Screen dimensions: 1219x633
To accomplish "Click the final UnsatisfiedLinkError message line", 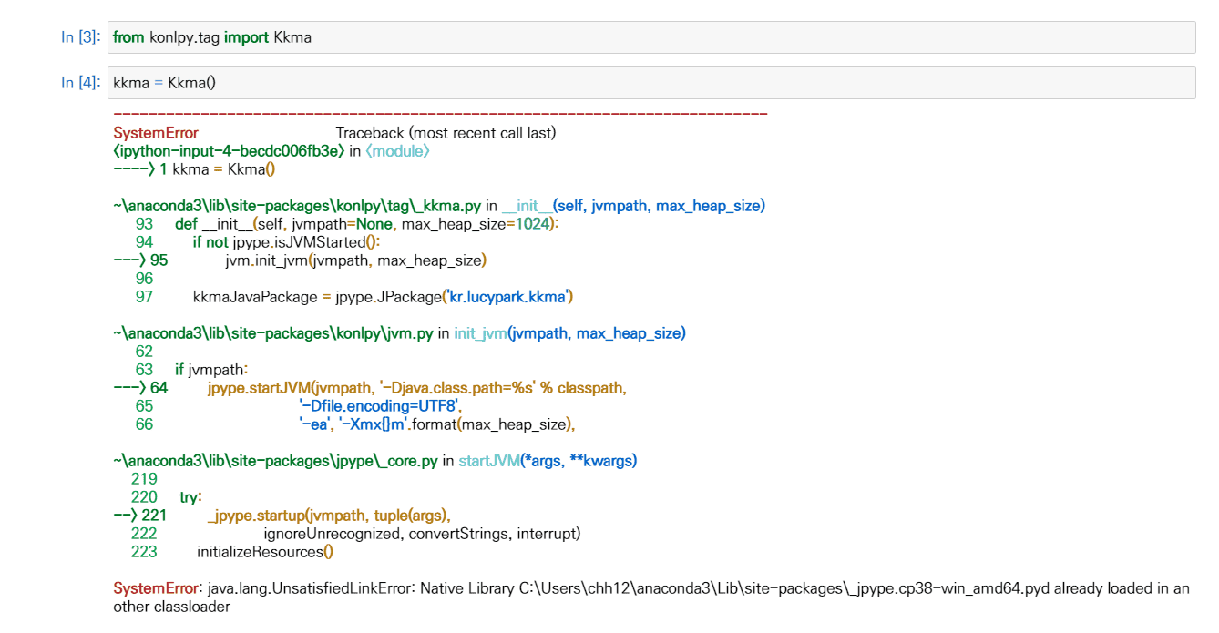I will [650, 589].
